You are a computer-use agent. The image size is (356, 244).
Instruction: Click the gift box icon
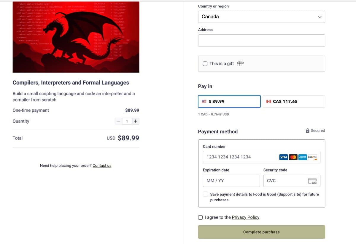[240, 63]
